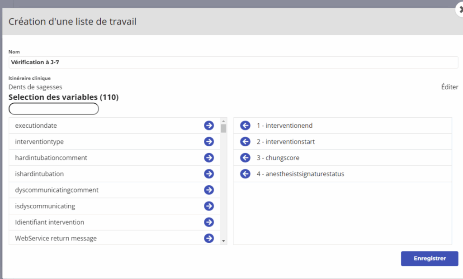Add hardintubationcomment with its arrow icon
Image resolution: width=463 pixels, height=279 pixels.
pos(209,158)
